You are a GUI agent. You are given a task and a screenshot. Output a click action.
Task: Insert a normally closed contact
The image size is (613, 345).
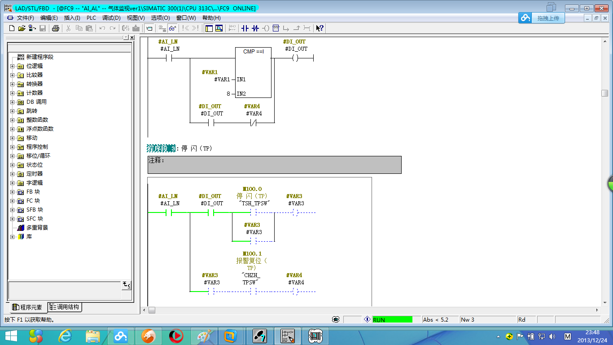[x=255, y=28]
